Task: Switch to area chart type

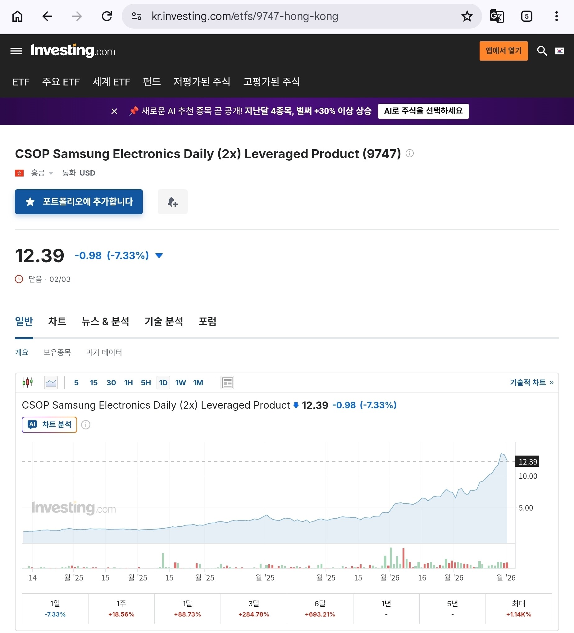Action: tap(51, 383)
